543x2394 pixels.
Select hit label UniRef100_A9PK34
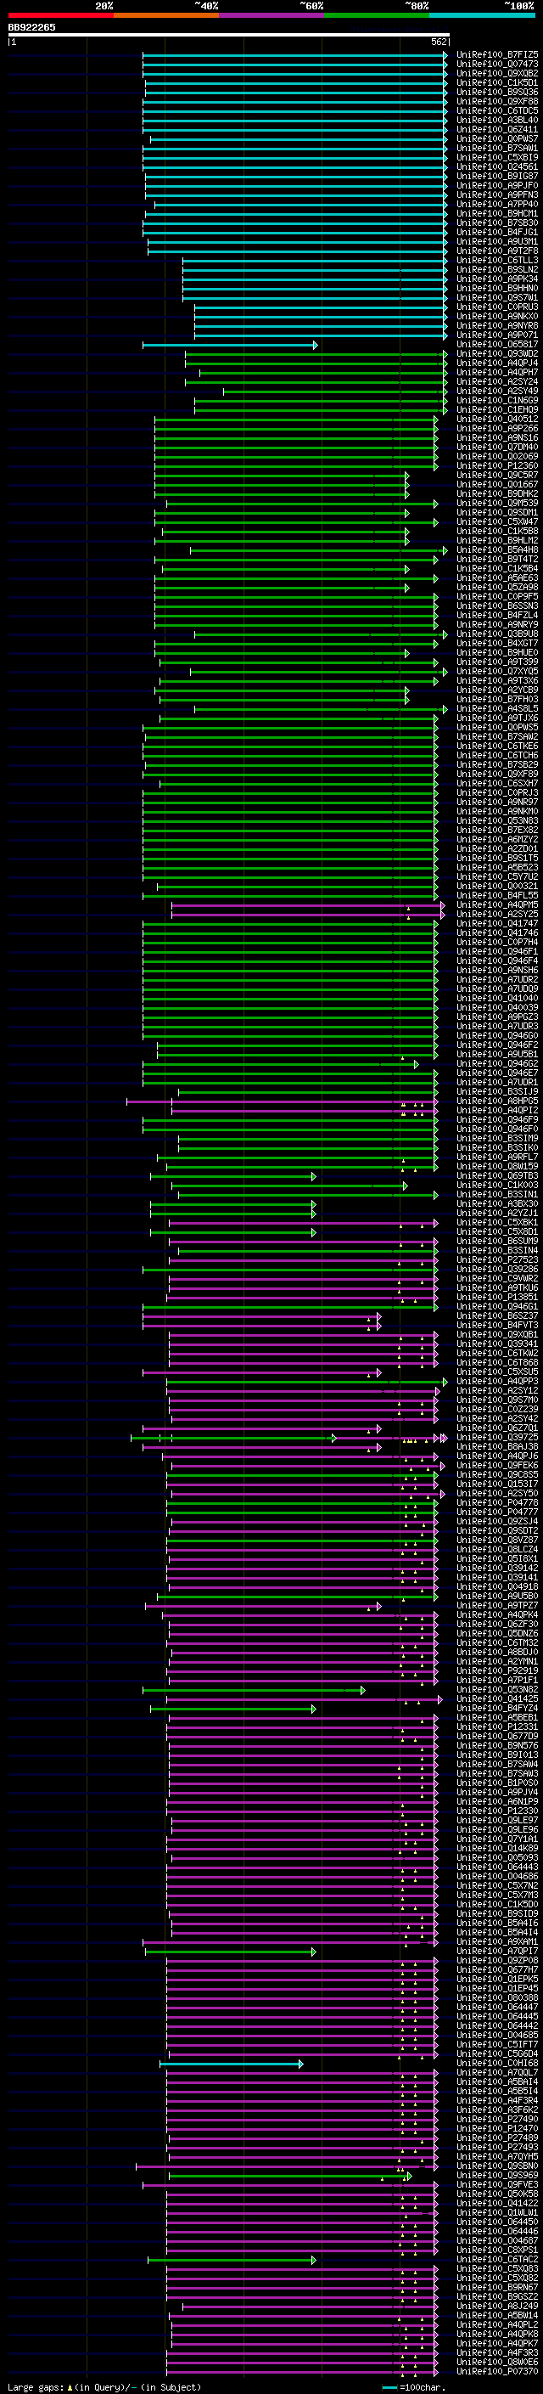coord(497,279)
